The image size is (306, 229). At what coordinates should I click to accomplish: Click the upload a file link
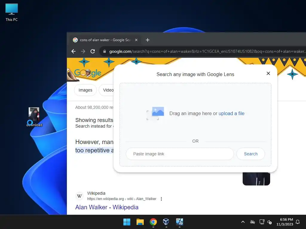232,114
